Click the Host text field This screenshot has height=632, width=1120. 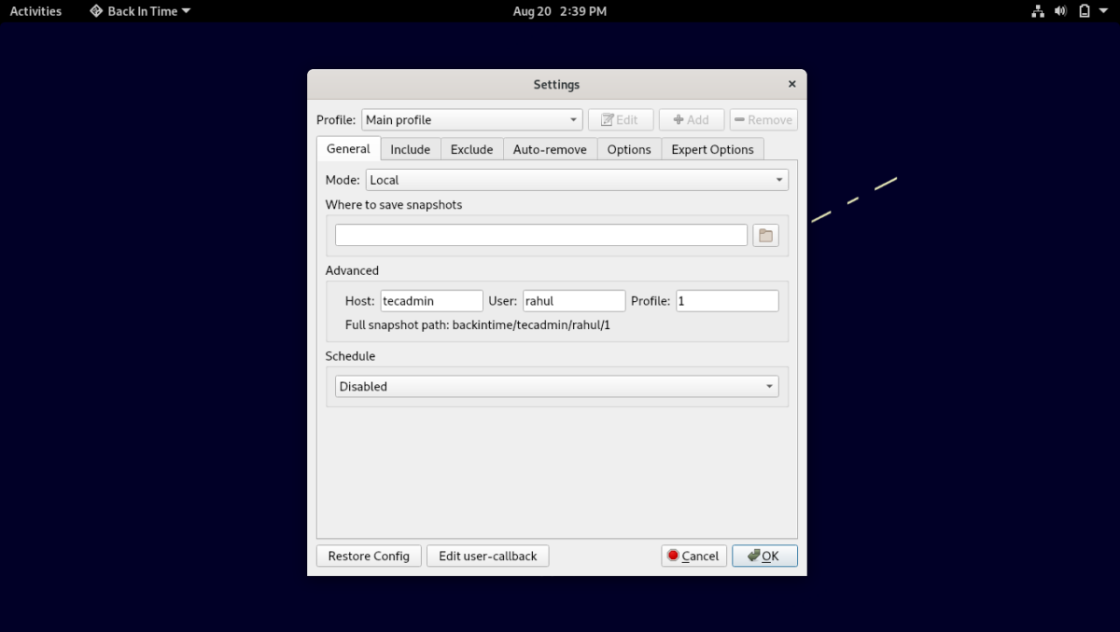431,301
